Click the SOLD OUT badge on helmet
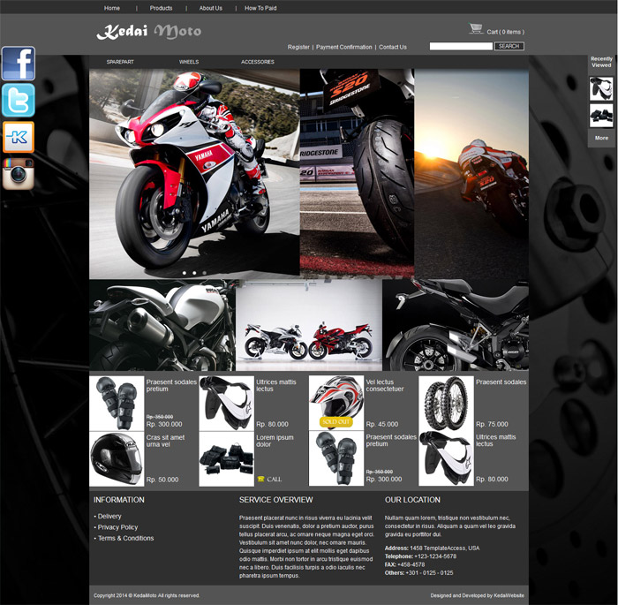 click(335, 421)
